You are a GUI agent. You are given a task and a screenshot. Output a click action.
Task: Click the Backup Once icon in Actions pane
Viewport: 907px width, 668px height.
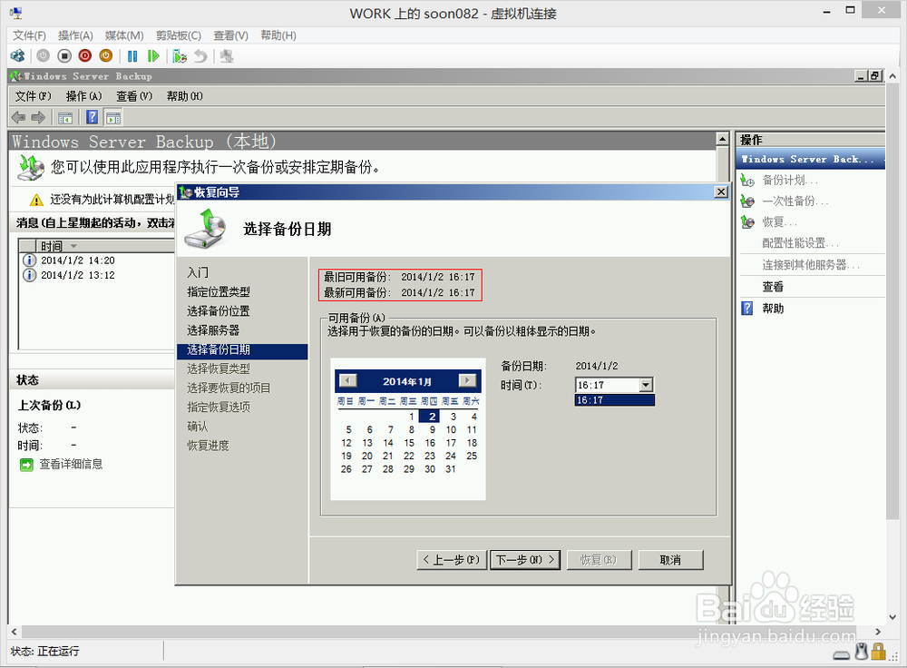747,201
